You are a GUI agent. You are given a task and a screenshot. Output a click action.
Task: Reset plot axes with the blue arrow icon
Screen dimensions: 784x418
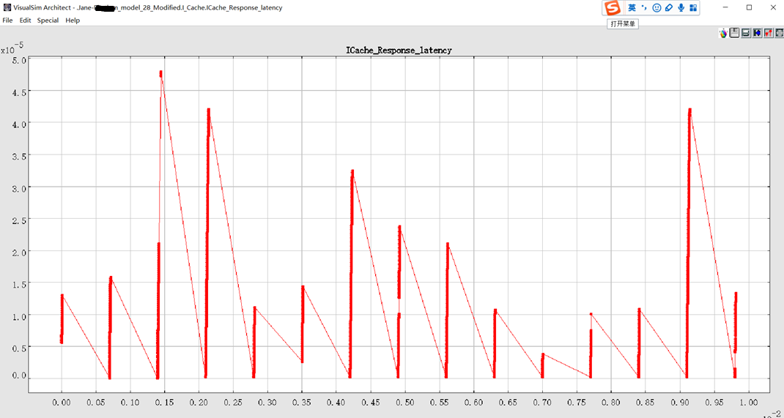click(x=757, y=33)
